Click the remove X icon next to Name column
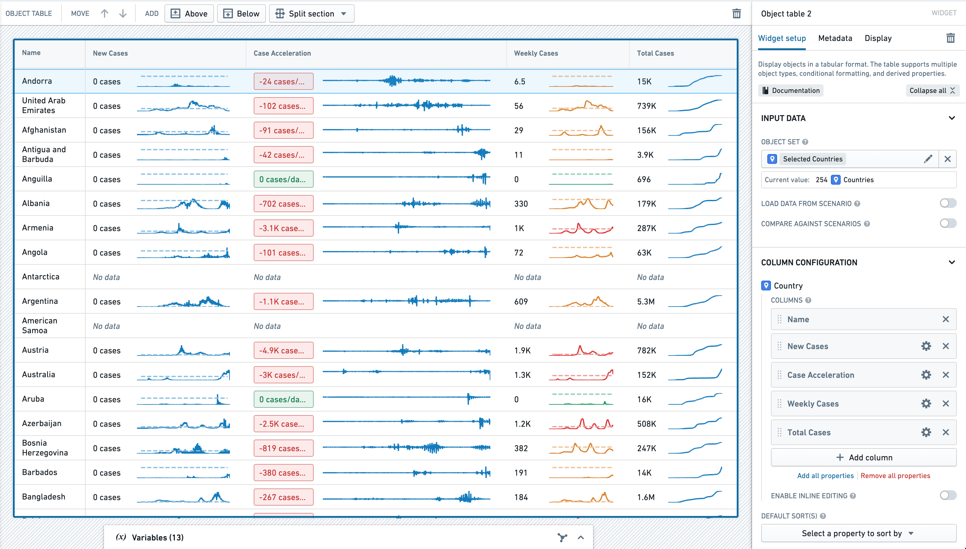This screenshot has height=549, width=966. (946, 319)
